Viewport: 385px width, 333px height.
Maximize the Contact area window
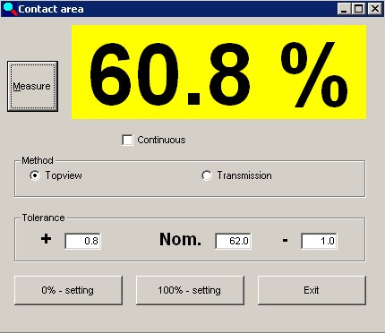[358, 9]
